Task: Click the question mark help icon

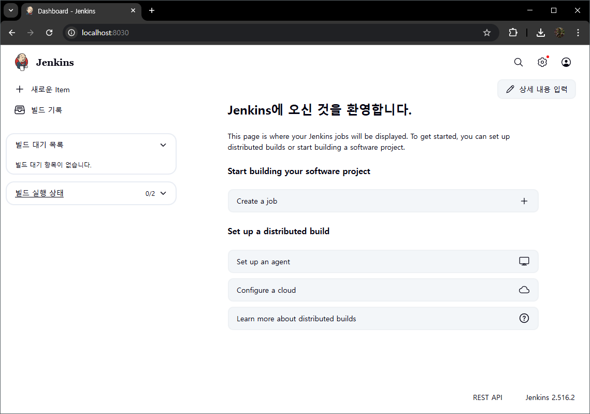Action: point(524,318)
